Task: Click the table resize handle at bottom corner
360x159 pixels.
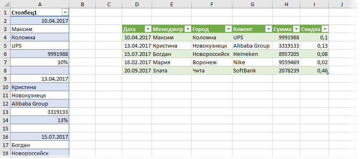Action: (x=328, y=73)
